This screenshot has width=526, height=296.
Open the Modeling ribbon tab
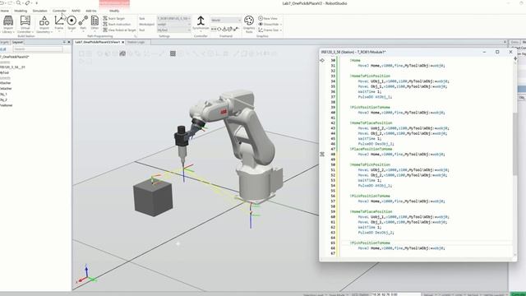tap(21, 11)
